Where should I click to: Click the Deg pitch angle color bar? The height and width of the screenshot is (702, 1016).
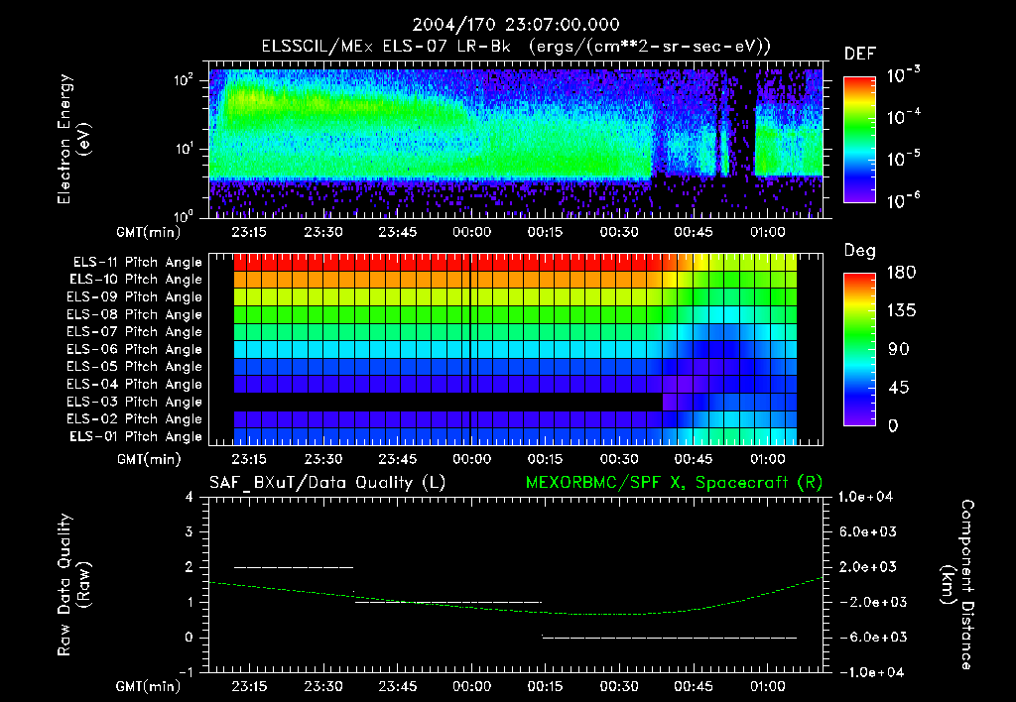pos(859,349)
